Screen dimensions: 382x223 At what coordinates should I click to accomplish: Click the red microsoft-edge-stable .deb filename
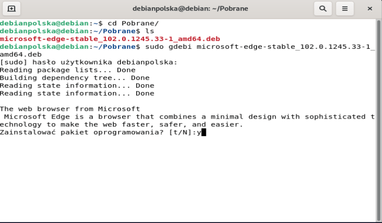[110, 39]
